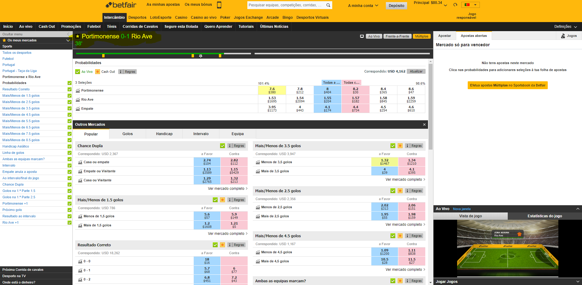Click the Betfair logo
This screenshot has height=285, width=582.
tap(121, 5)
